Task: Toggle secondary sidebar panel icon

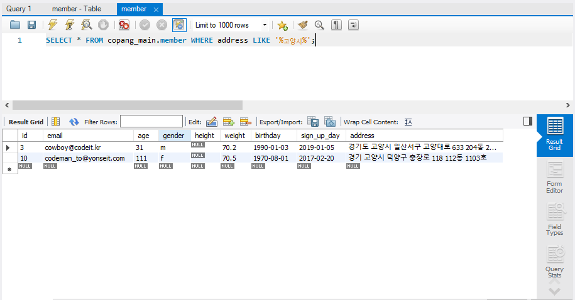Action: coord(528,121)
